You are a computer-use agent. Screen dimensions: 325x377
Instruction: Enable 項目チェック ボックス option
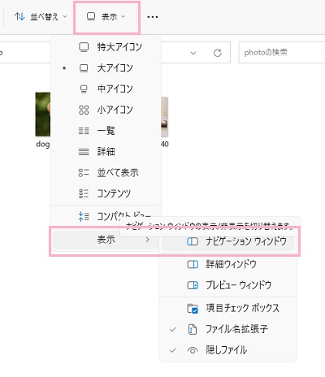[227, 308]
